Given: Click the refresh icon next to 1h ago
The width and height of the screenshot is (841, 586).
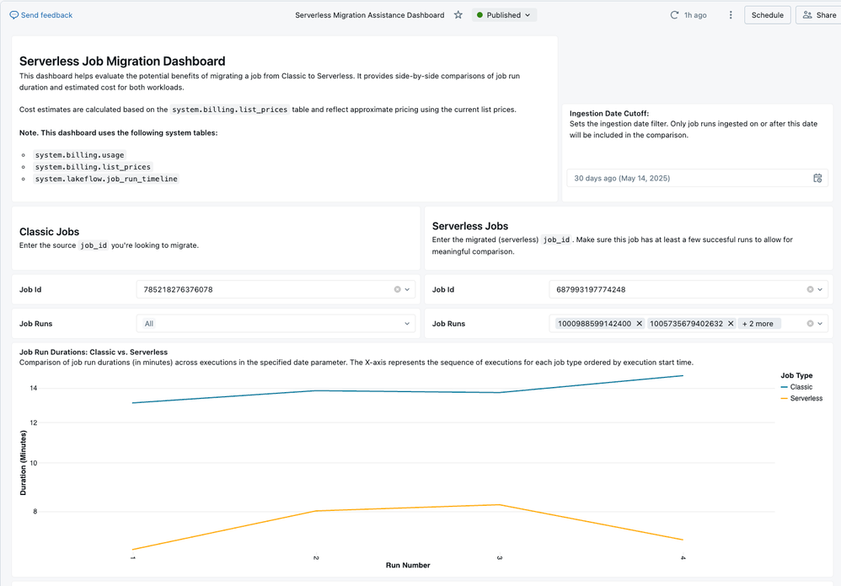Looking at the screenshot, I should 674,15.
